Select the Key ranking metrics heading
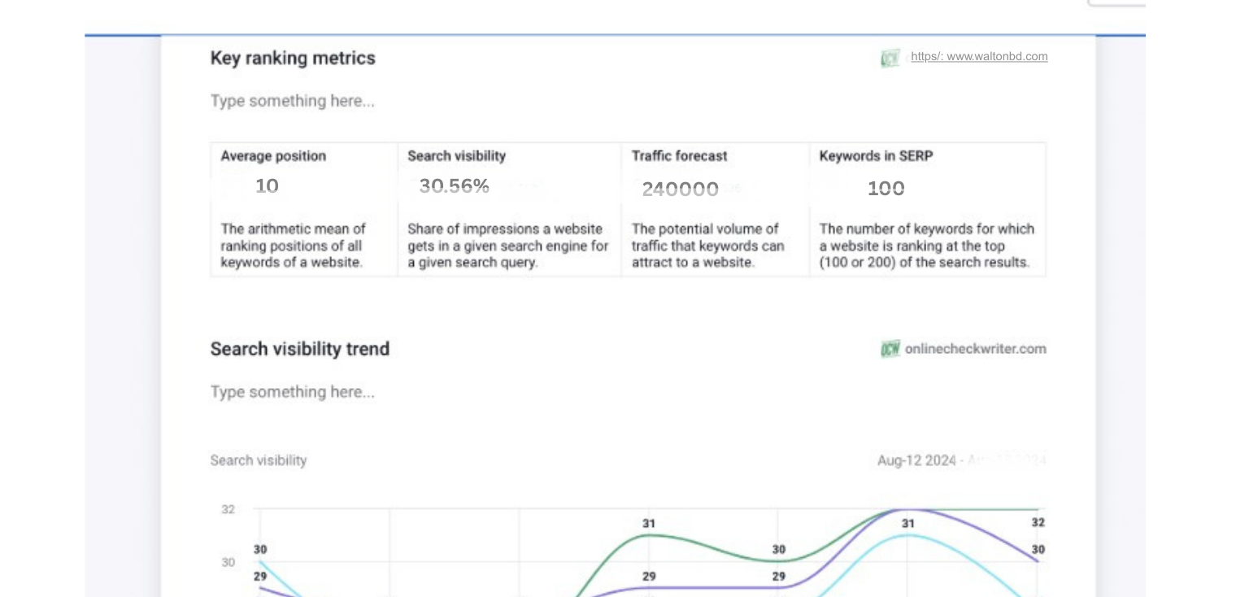Screen dimensions: 1249x597 click(x=293, y=58)
